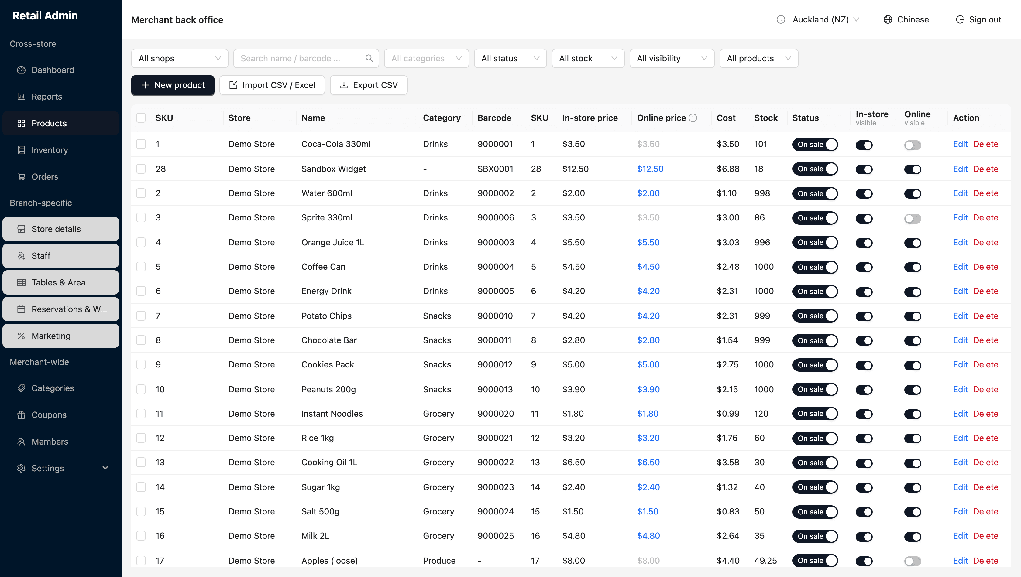Click the globe icon beside Chinese
1021x577 pixels.
[x=888, y=19]
